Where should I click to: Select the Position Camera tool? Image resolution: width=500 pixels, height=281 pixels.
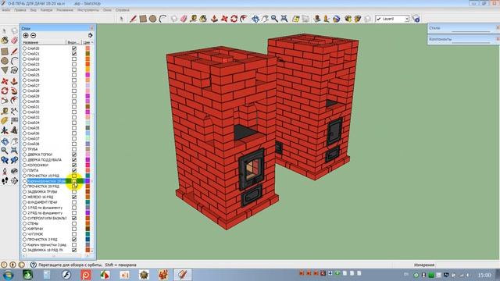[x=5, y=171]
